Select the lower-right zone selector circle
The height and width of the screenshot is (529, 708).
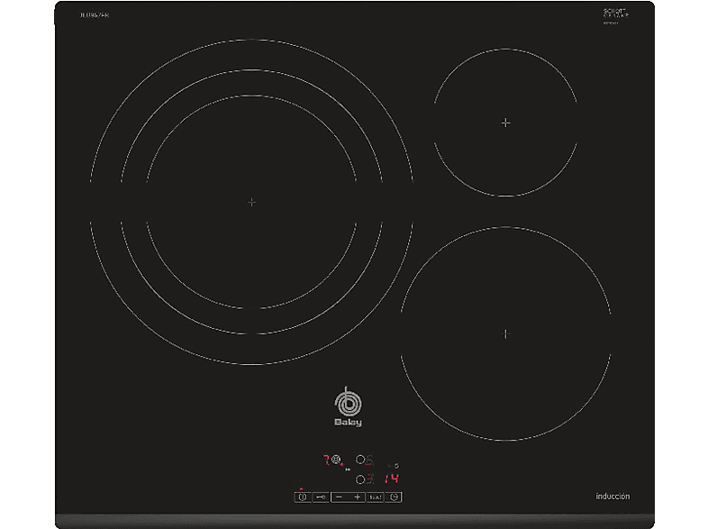click(360, 479)
